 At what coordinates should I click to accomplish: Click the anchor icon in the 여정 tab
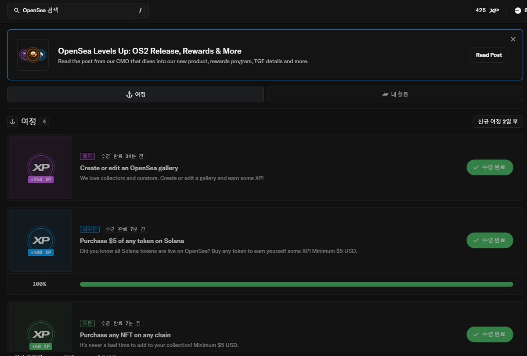click(x=129, y=94)
